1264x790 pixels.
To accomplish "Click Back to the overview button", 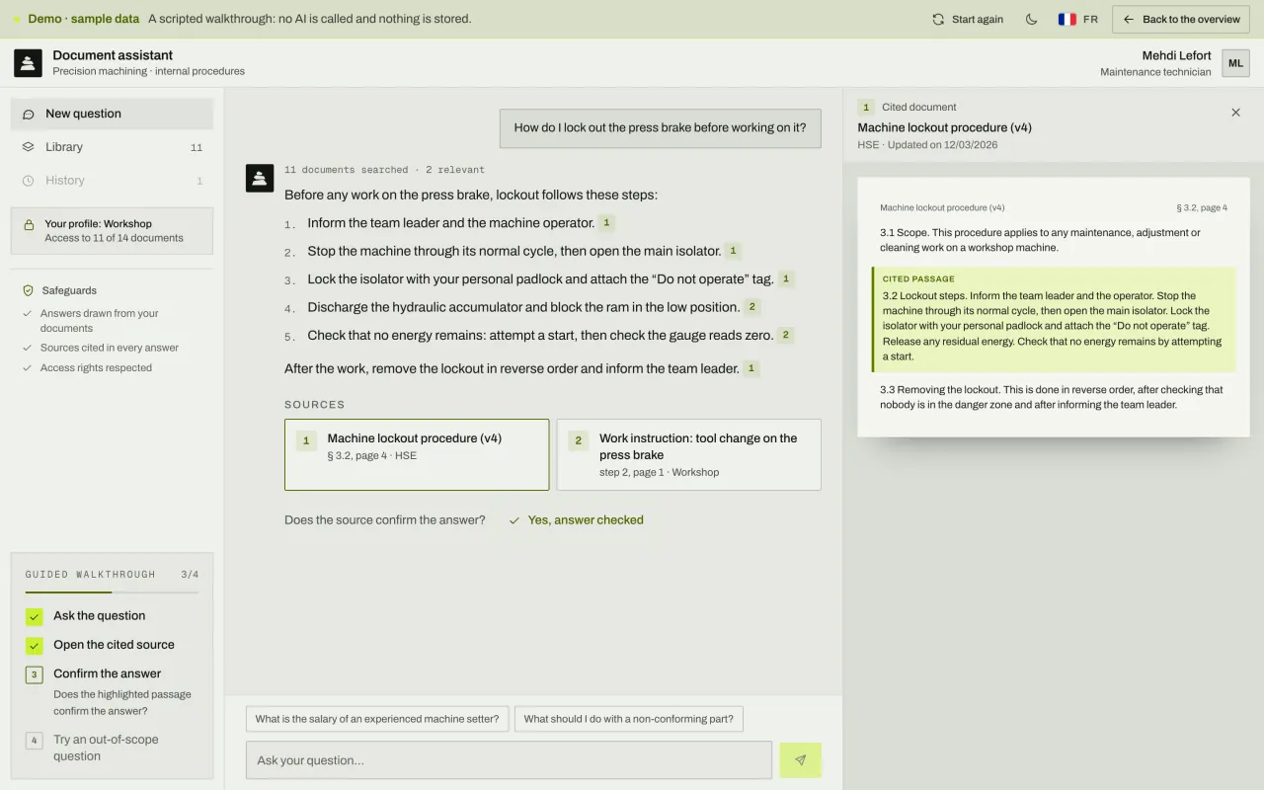I will [1181, 19].
